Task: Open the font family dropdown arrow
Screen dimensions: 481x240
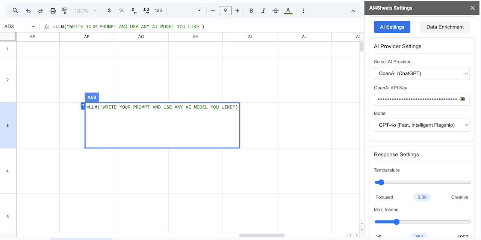Action: tap(200, 10)
